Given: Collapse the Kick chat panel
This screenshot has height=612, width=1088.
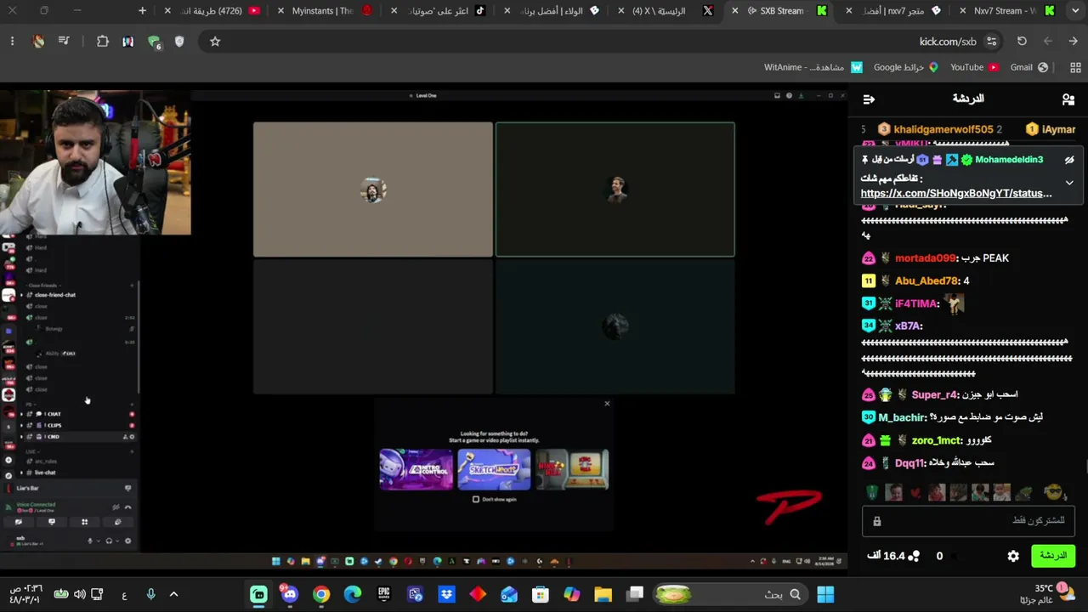Looking at the screenshot, I should pos(869,99).
